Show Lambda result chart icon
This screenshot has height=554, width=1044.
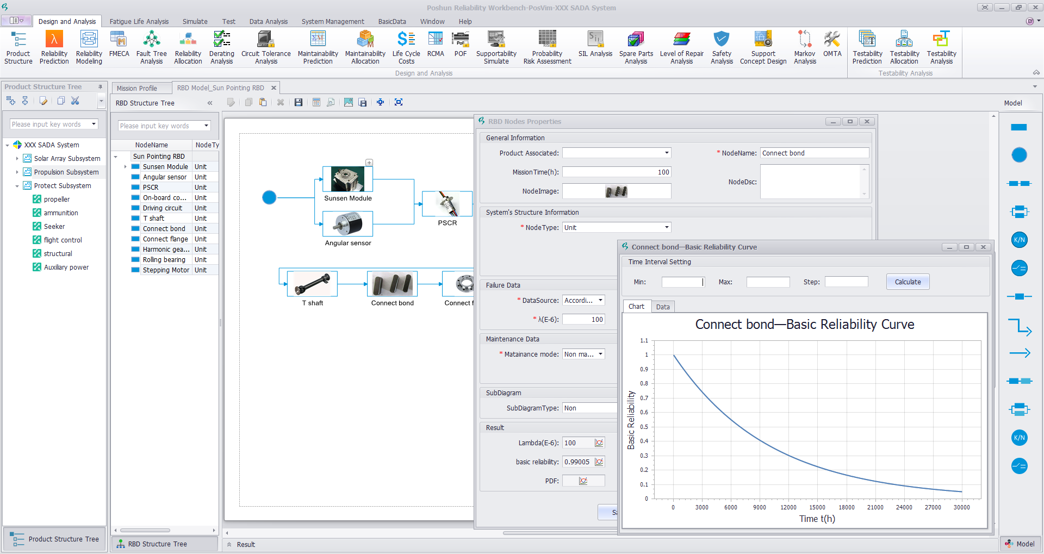pyautogui.click(x=599, y=443)
